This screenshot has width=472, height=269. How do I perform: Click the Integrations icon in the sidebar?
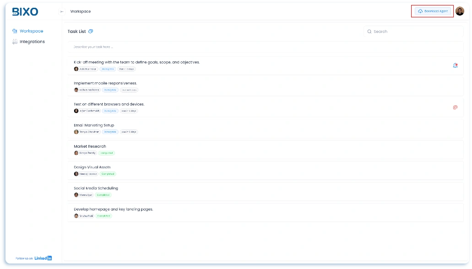tap(14, 41)
